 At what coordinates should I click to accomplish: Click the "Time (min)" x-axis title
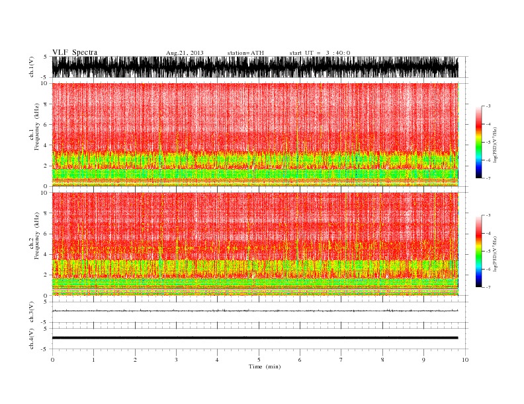point(265,366)
